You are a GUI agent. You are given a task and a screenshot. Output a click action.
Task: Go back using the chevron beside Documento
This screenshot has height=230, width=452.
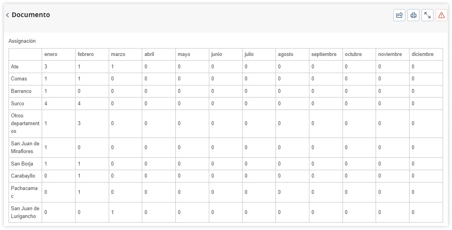(x=7, y=15)
